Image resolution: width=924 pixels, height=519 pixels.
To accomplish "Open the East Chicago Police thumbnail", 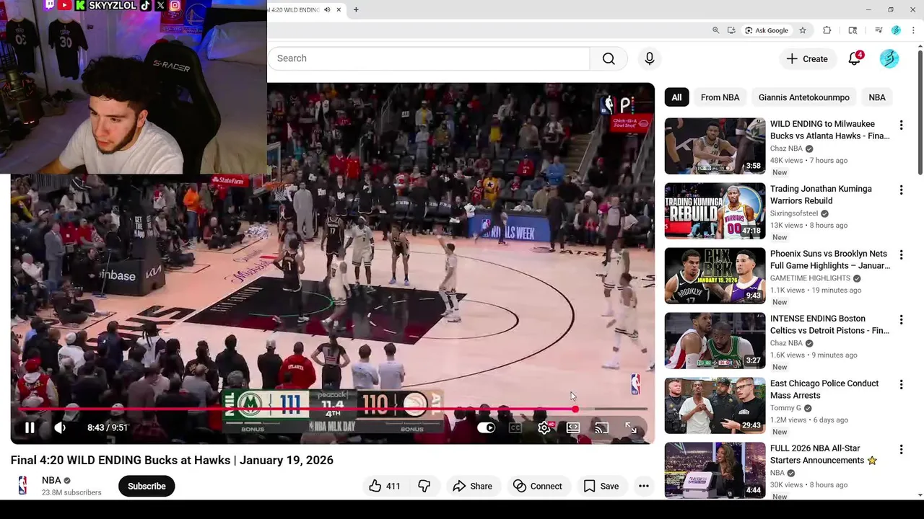I will [715, 406].
